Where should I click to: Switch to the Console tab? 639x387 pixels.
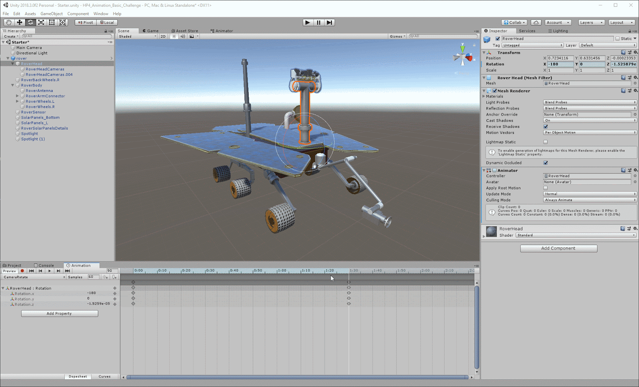46,265
